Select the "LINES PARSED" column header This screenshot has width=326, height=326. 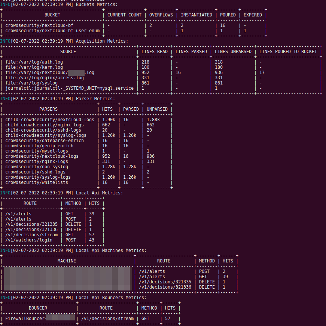pos(191,52)
